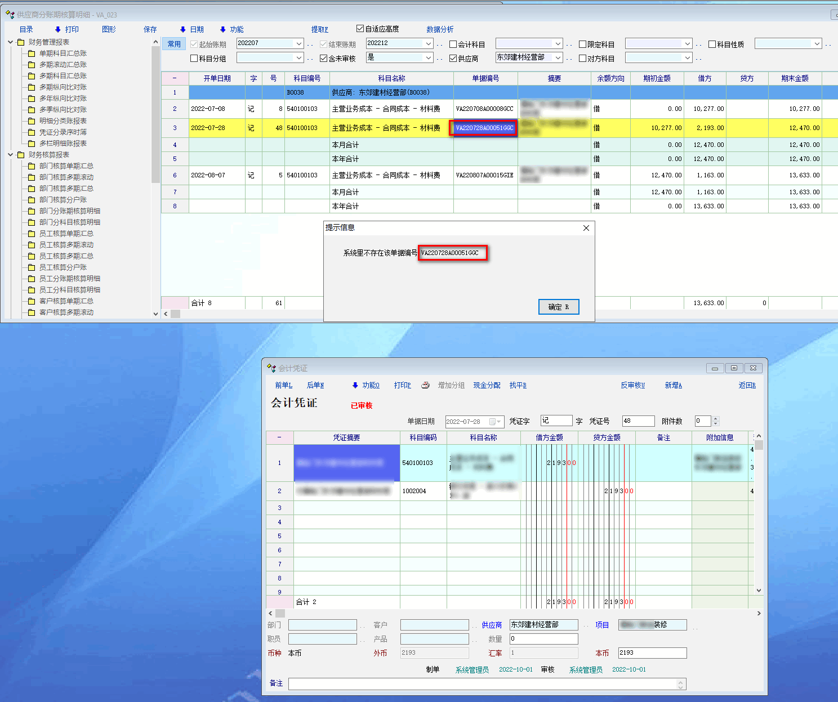Click the 反审核 link in the voucher window
Image resolution: width=838 pixels, height=702 pixels.
pyautogui.click(x=632, y=385)
